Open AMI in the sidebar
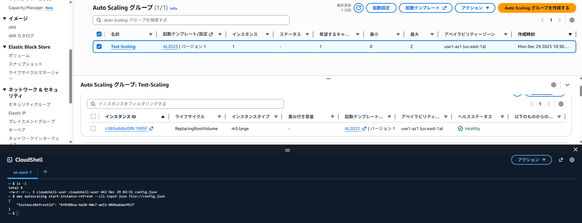The height and width of the screenshot is (223, 582). pos(12,27)
